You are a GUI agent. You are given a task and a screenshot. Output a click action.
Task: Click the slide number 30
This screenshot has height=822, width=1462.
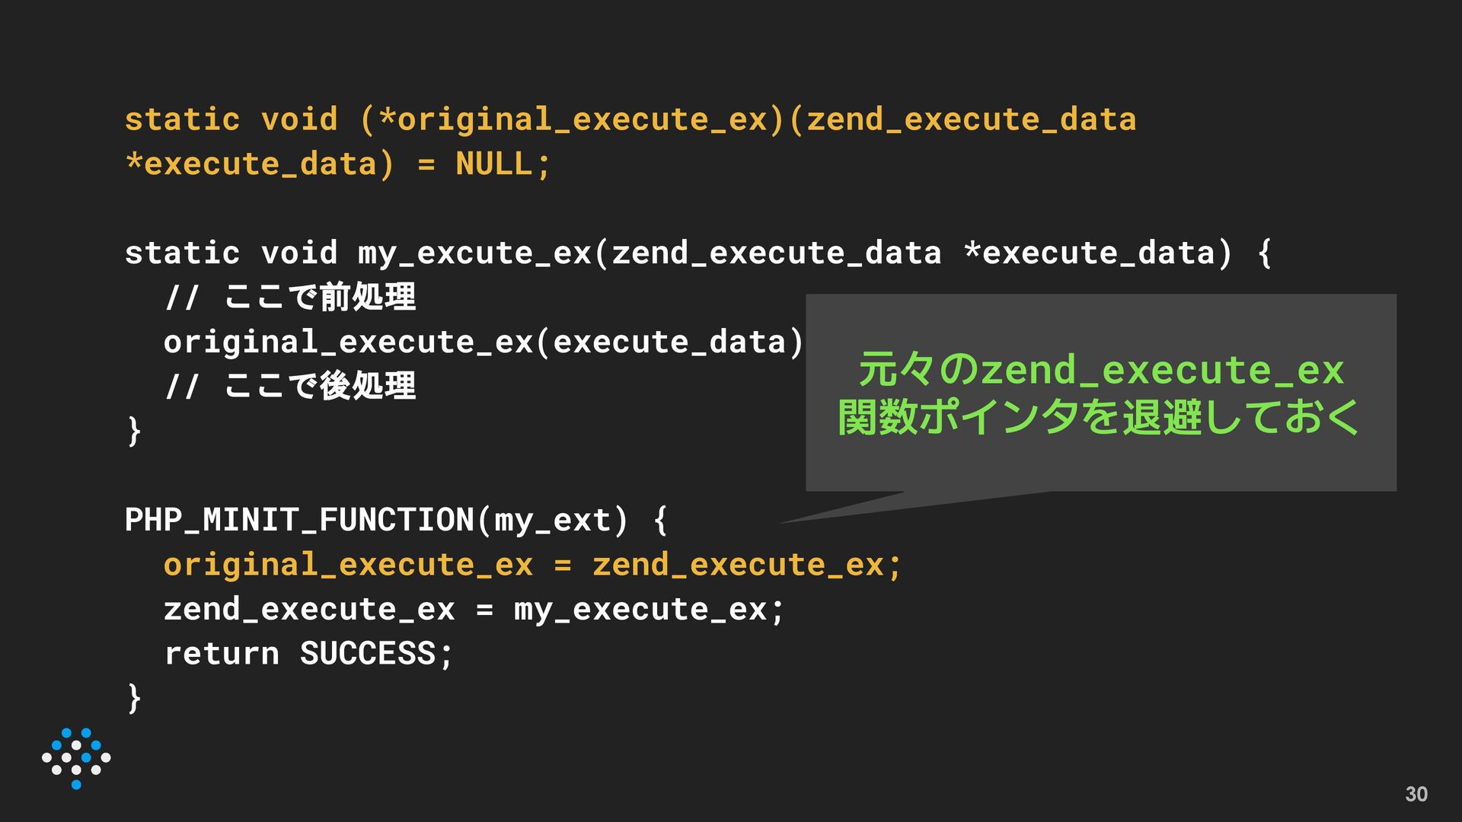coord(1416,794)
